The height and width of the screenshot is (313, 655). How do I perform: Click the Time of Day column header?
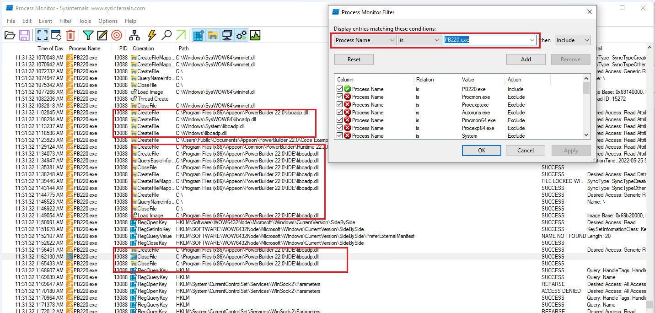click(x=50, y=49)
